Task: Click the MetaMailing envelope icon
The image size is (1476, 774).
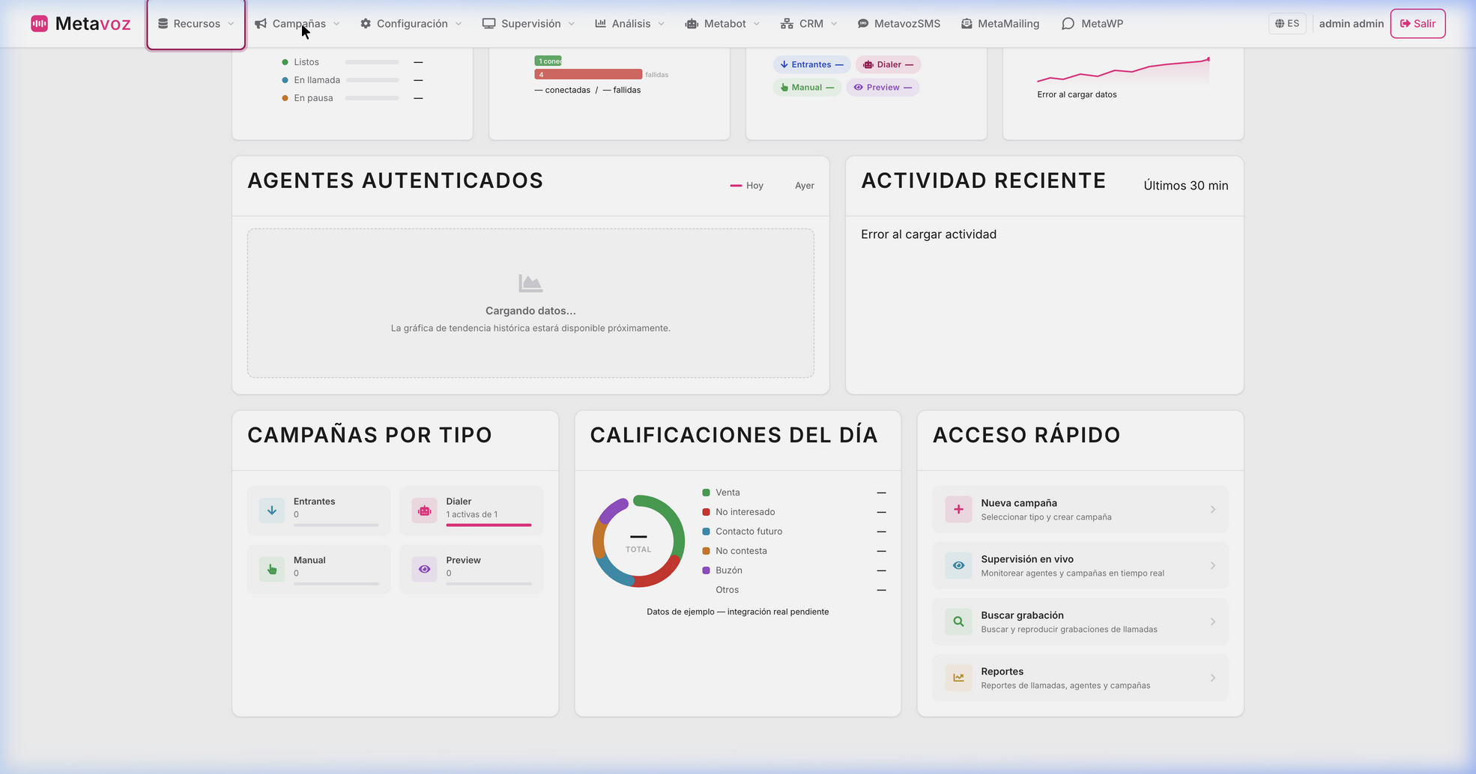Action: click(x=967, y=24)
